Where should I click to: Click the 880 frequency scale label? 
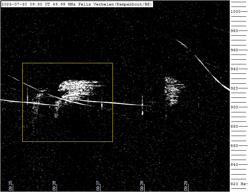pos(234,127)
